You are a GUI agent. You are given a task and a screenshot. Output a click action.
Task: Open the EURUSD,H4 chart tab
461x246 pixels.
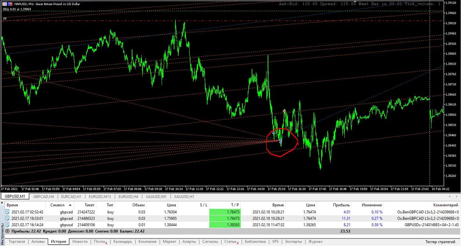(x=129, y=196)
